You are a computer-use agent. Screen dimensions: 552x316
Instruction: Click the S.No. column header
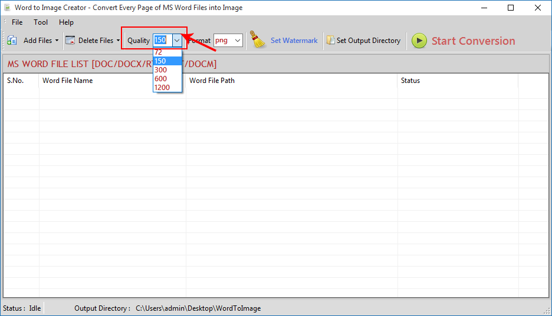[x=21, y=81]
